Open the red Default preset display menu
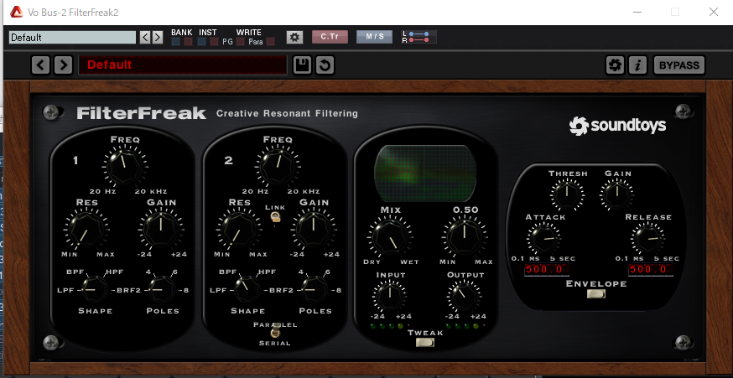Screen dimensions: 733x378 [182, 65]
